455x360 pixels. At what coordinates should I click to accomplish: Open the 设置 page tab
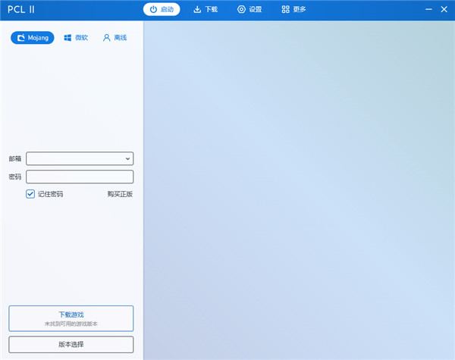(249, 10)
